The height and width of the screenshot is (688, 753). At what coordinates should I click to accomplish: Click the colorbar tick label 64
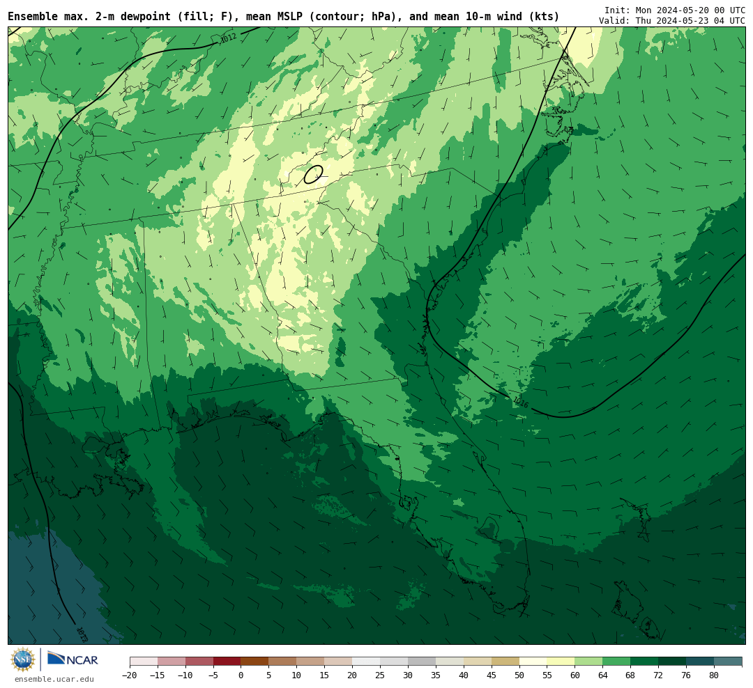coord(602,675)
